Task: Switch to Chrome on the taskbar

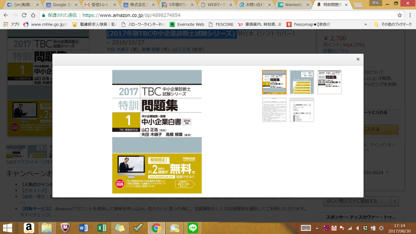Action: [x=156, y=228]
